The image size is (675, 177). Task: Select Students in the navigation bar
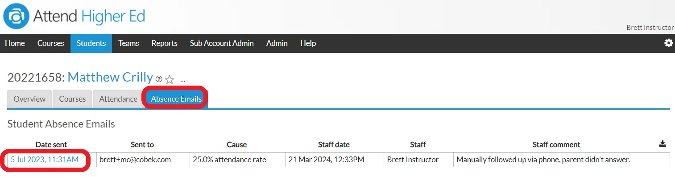pyautogui.click(x=91, y=43)
